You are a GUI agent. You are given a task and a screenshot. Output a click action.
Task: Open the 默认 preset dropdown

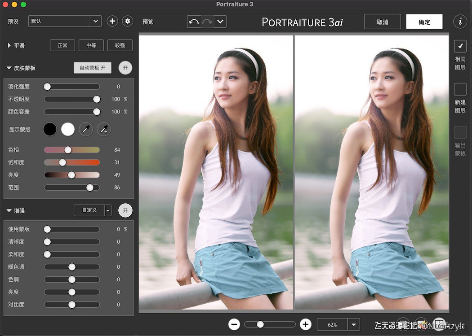65,22
